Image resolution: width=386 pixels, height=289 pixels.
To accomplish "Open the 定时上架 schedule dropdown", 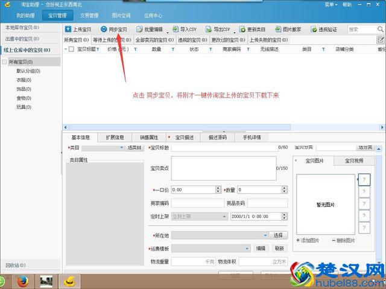I will point(200,217).
